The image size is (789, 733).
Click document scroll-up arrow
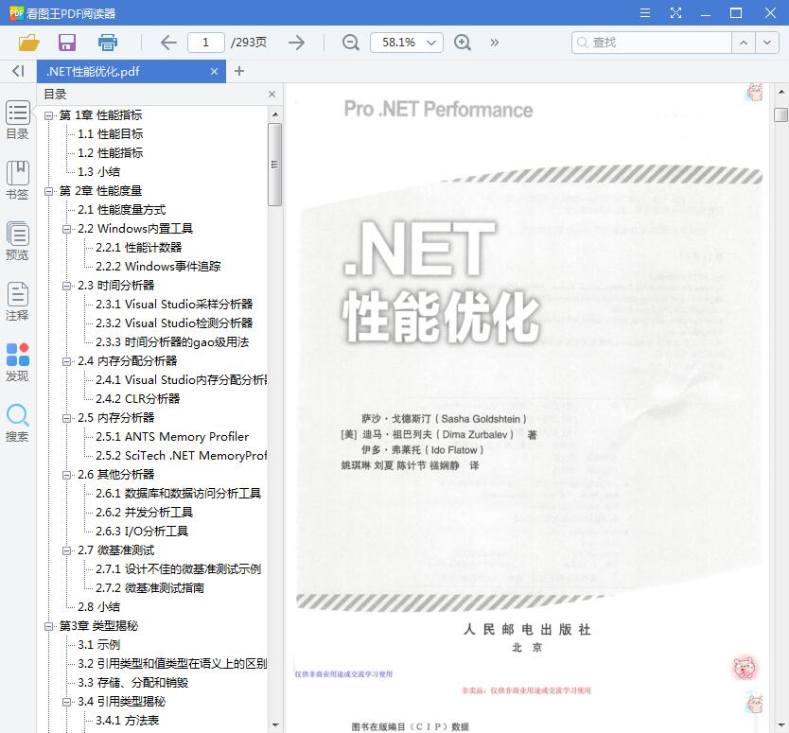[x=780, y=92]
